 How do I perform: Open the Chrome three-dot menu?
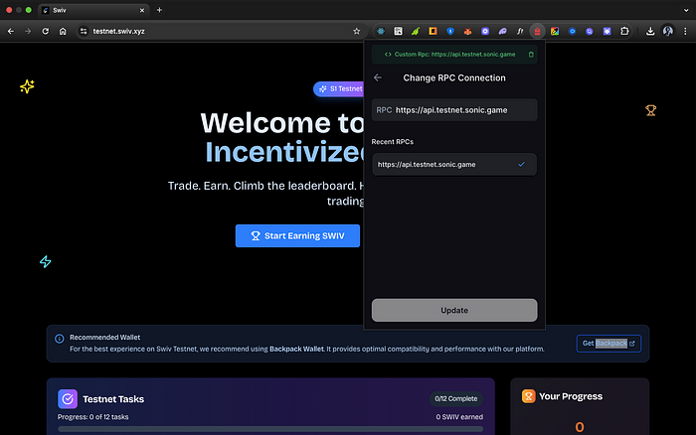685,31
